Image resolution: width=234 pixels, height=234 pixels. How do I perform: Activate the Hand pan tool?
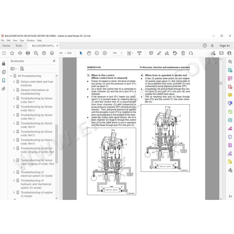89,53
